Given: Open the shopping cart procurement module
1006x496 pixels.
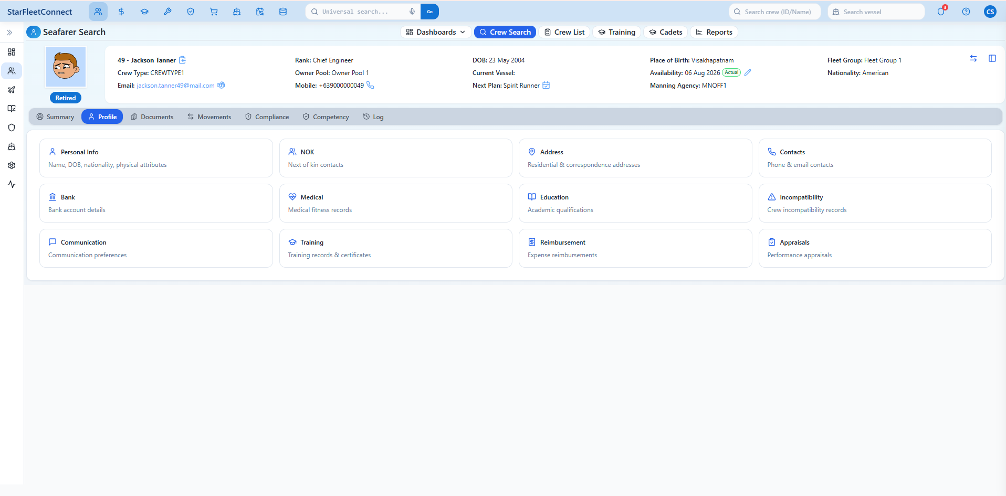Looking at the screenshot, I should (214, 12).
